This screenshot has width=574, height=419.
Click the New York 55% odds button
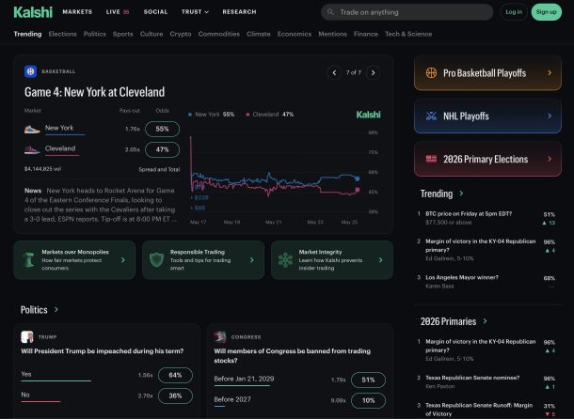pyautogui.click(x=162, y=129)
